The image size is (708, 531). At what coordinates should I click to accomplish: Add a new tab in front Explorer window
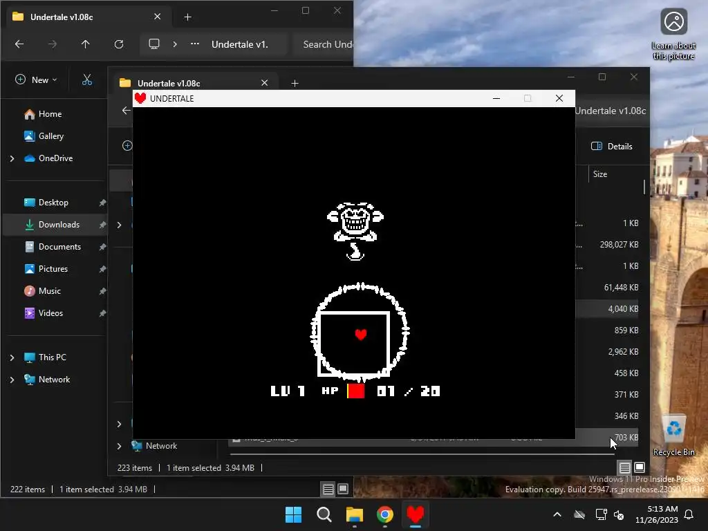295,84
